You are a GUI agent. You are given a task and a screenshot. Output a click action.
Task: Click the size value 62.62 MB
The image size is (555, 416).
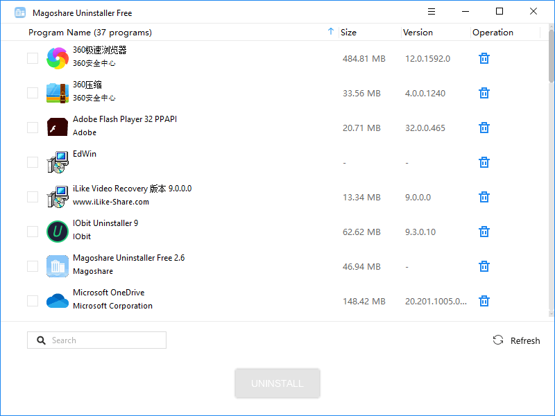(361, 232)
